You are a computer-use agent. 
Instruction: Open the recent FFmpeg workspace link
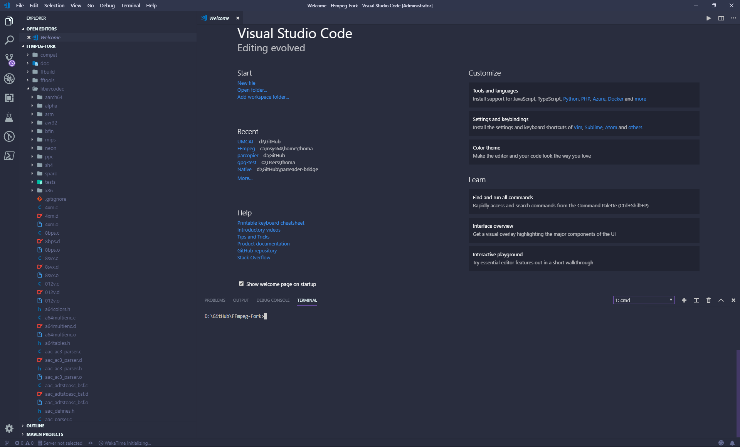[x=246, y=148]
